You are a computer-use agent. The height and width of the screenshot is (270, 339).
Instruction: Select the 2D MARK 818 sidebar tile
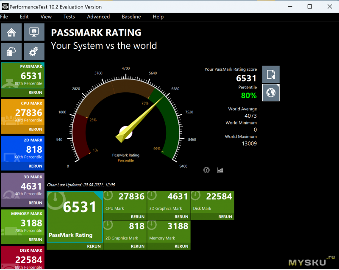tap(23, 149)
